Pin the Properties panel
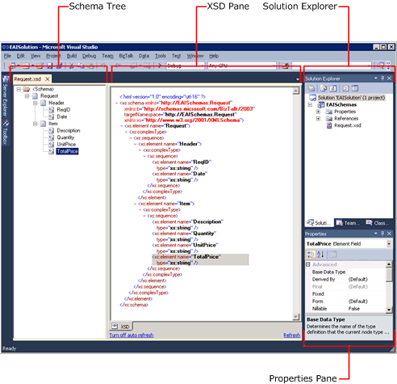The height and width of the screenshot is (384, 397). (x=382, y=234)
